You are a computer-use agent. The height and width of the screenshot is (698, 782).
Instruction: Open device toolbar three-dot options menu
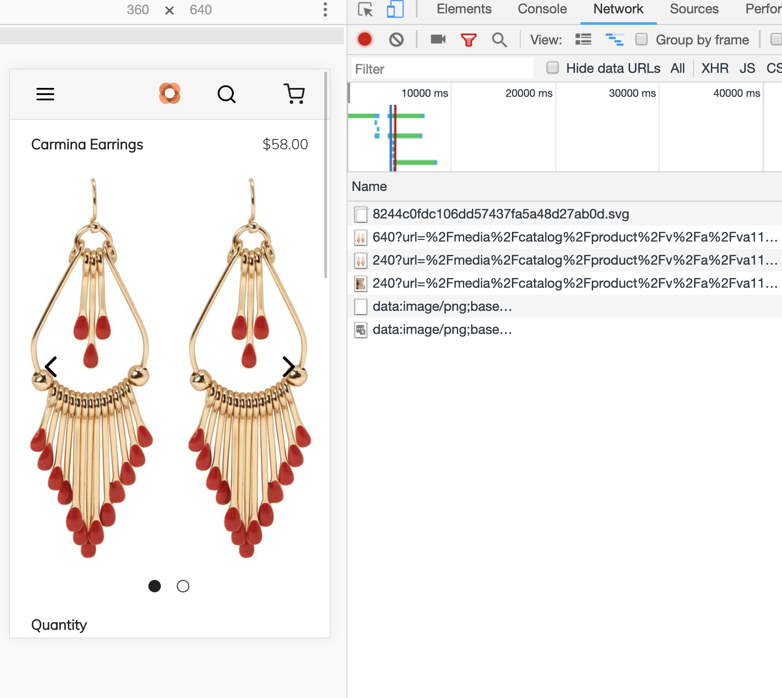click(x=325, y=10)
